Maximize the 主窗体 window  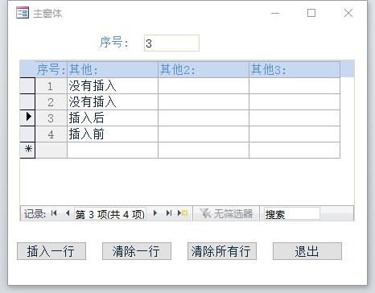311,13
